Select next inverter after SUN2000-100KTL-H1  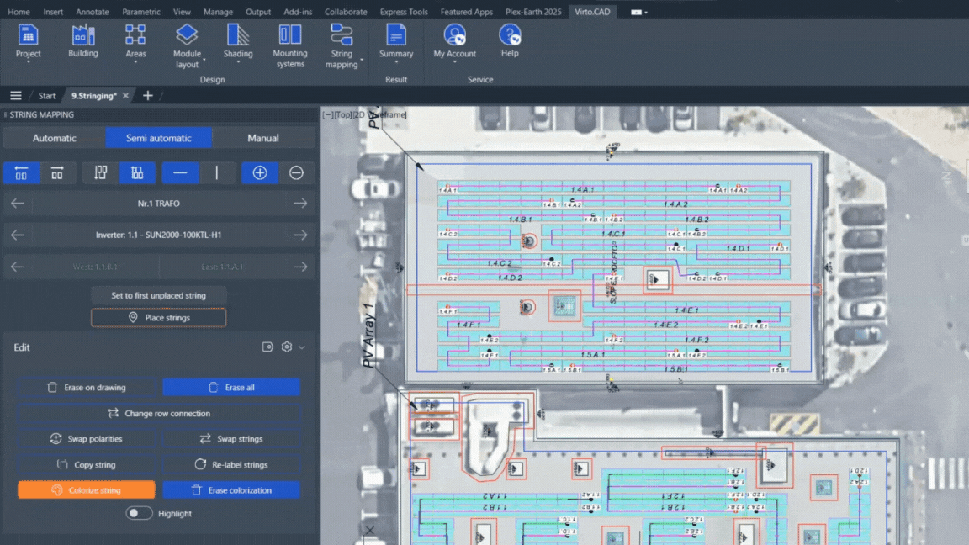click(300, 235)
